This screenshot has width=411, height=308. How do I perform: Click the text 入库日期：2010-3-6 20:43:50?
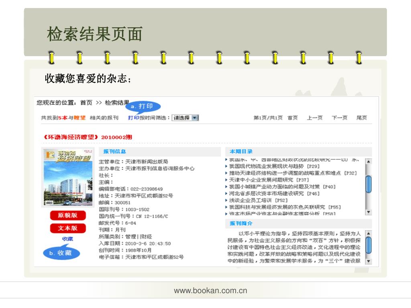135,243
